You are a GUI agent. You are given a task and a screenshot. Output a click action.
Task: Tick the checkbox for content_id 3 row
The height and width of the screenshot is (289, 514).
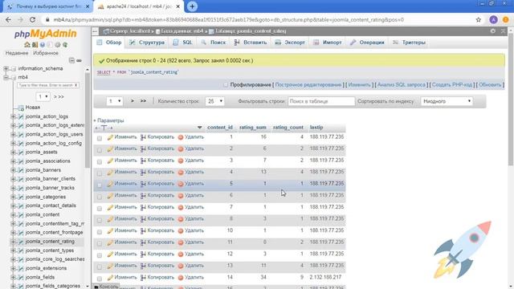100,161
